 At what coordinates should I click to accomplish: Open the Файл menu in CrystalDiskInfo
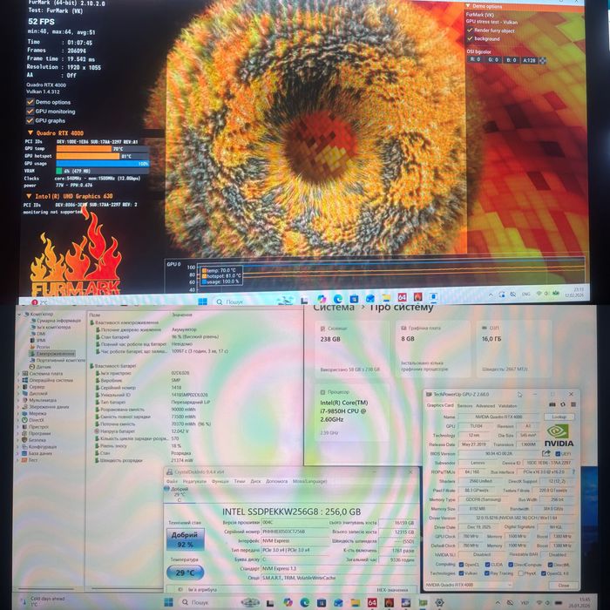pyautogui.click(x=172, y=481)
